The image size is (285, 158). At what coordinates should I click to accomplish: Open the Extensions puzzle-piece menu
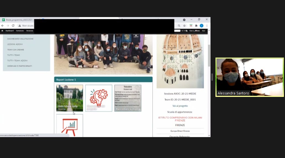click(x=196, y=26)
